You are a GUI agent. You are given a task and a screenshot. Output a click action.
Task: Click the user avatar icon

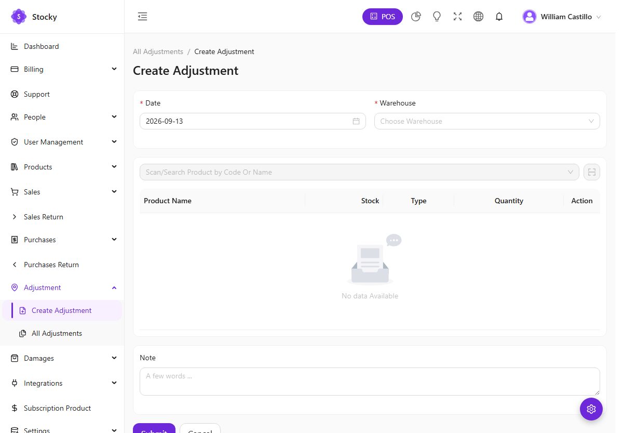(530, 17)
